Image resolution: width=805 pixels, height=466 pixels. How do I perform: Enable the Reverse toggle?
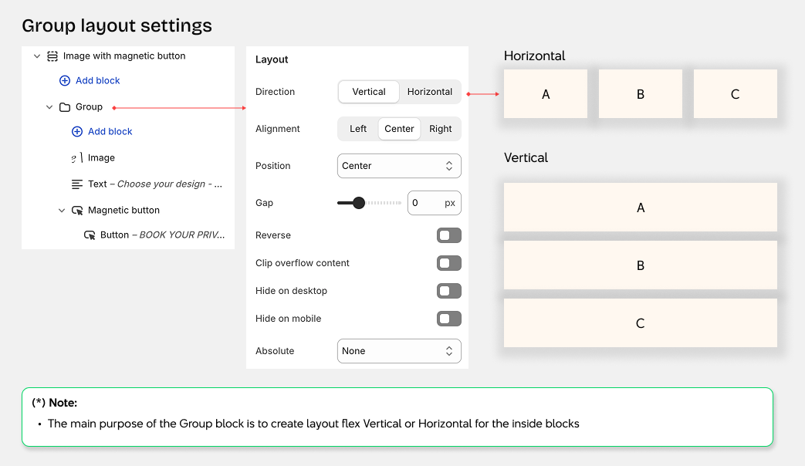[448, 235]
